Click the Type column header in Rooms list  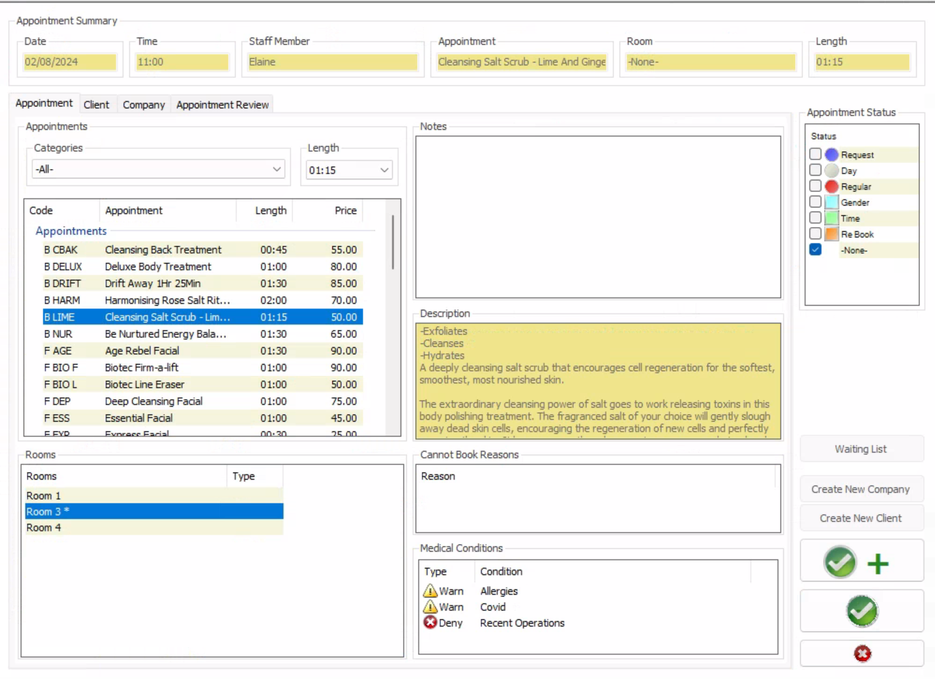coord(255,476)
